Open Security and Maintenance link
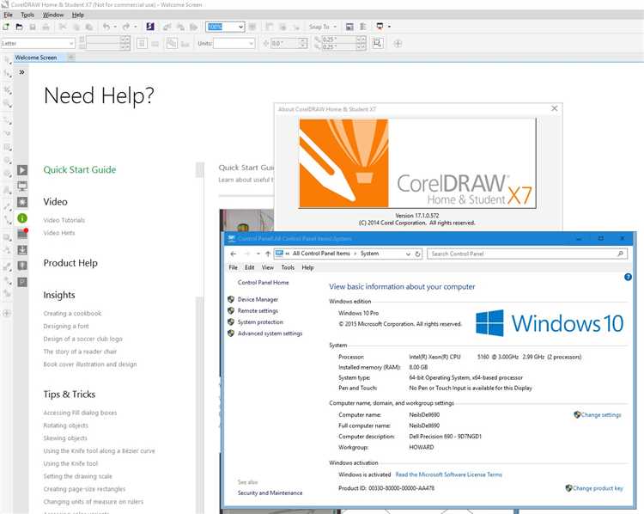Viewport: 644px width, 514px height. 270,493
